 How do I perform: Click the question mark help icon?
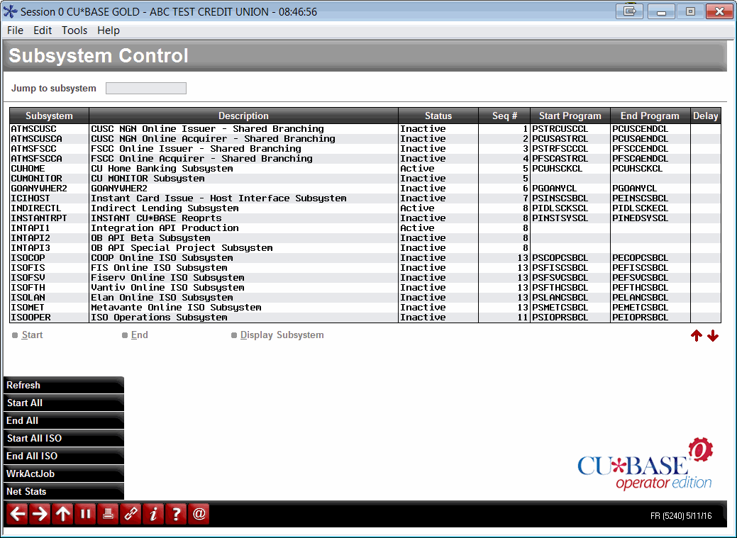176,513
